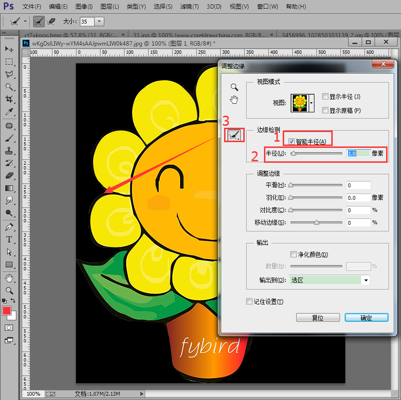
Task: Choose Erase Refinements brush in options bar
Action: (x=51, y=22)
